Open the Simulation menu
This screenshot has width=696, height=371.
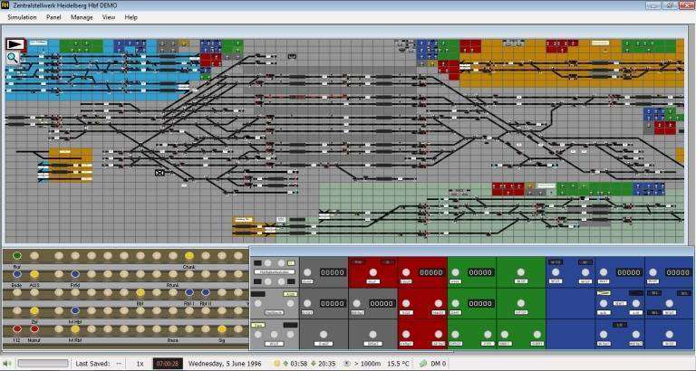pos(22,17)
